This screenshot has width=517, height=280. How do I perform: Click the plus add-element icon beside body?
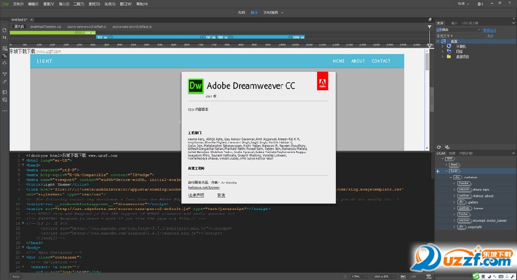point(438,171)
